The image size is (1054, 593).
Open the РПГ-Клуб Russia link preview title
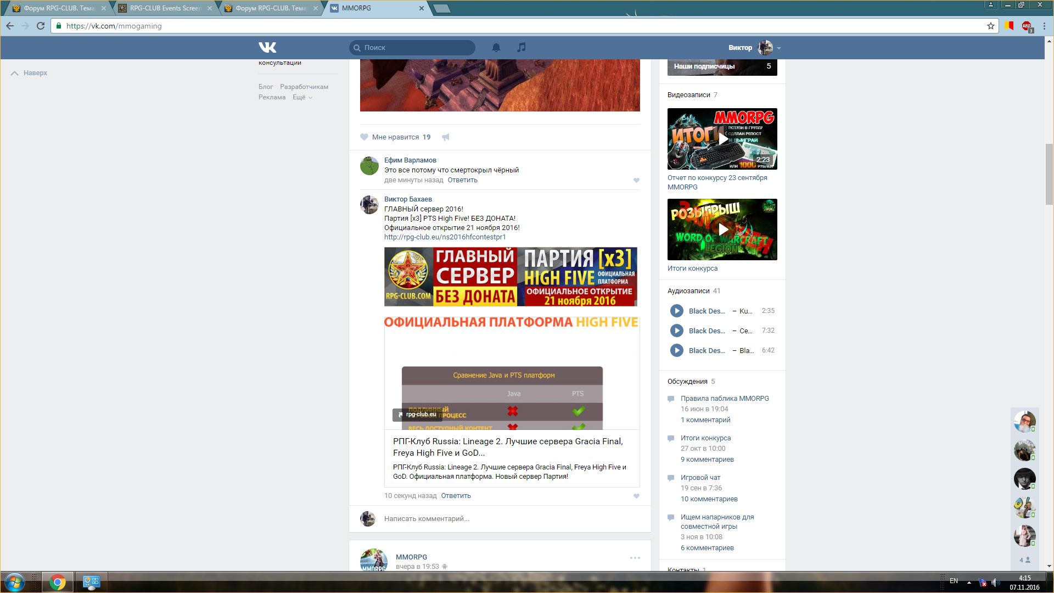coord(508,447)
